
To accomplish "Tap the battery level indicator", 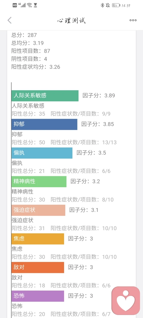I will tap(116, 5).
